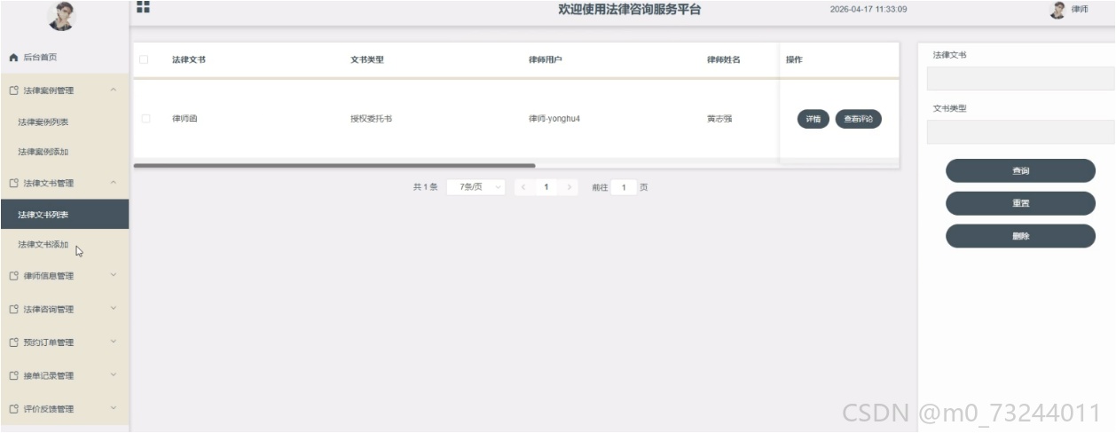
Task: Expand the 法律咨询管理 chevron
Action: (x=114, y=309)
